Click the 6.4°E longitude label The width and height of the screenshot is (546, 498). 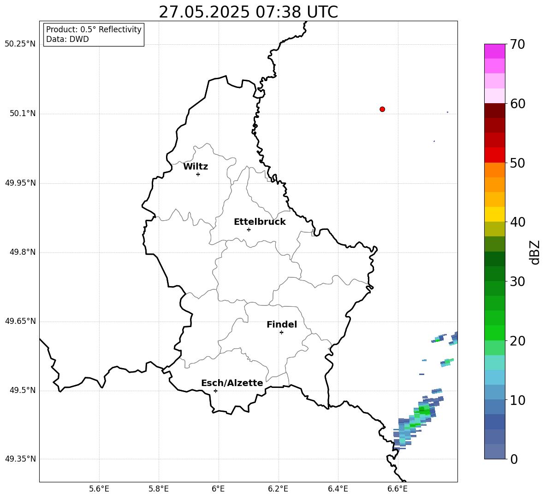click(x=338, y=489)
